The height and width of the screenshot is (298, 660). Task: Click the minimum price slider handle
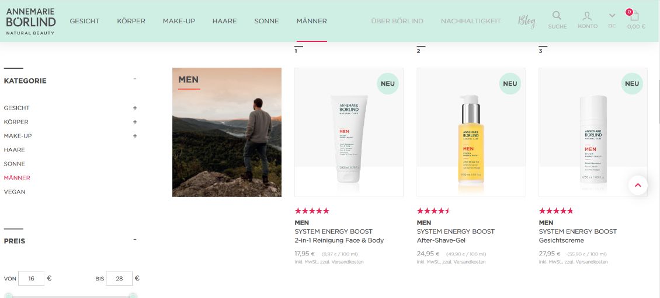click(8, 296)
